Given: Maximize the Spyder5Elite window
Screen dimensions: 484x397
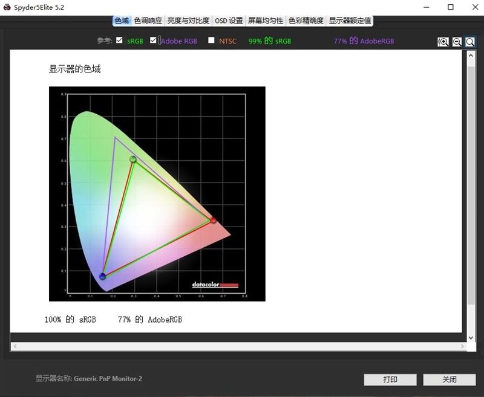Looking at the screenshot, I should [451, 7].
